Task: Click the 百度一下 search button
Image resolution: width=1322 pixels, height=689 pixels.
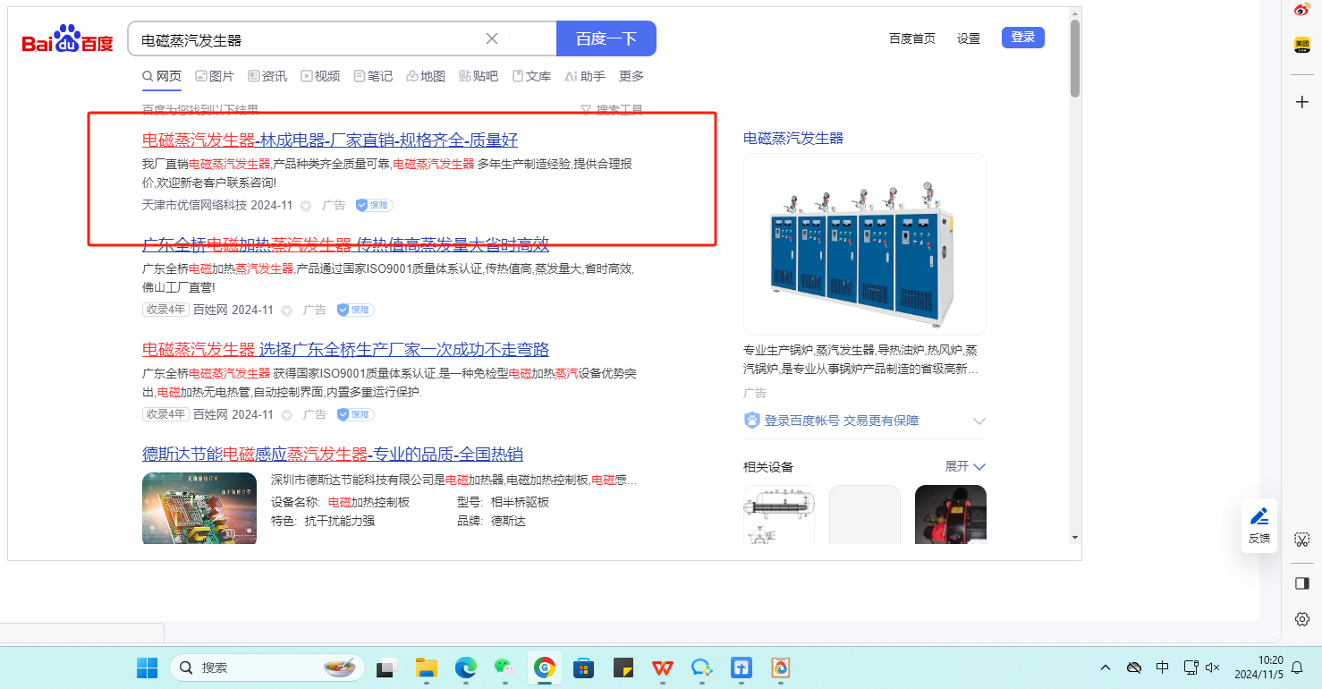Action: click(606, 38)
